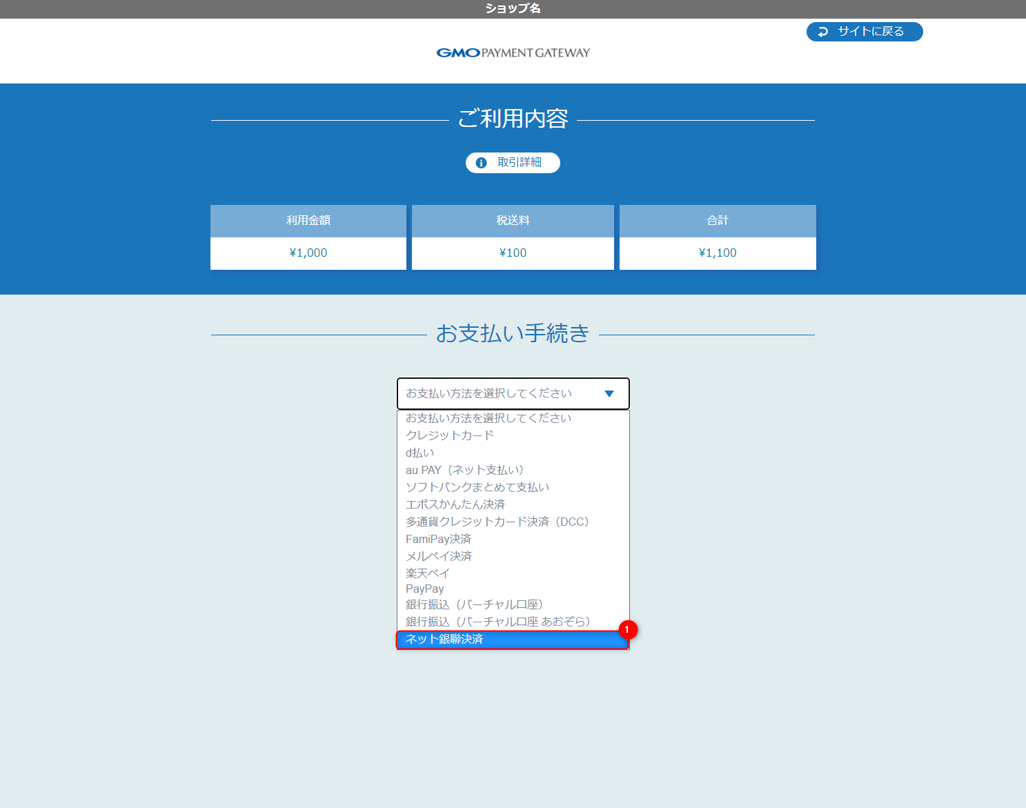Screen dimensions: 1026x808
Task: Click the return arrow on サイトに戻る button
Action: point(821,31)
